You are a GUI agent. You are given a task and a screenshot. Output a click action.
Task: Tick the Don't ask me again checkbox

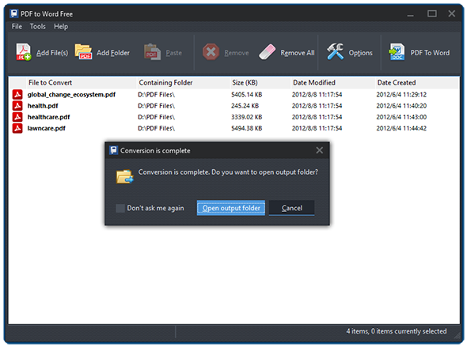point(120,208)
